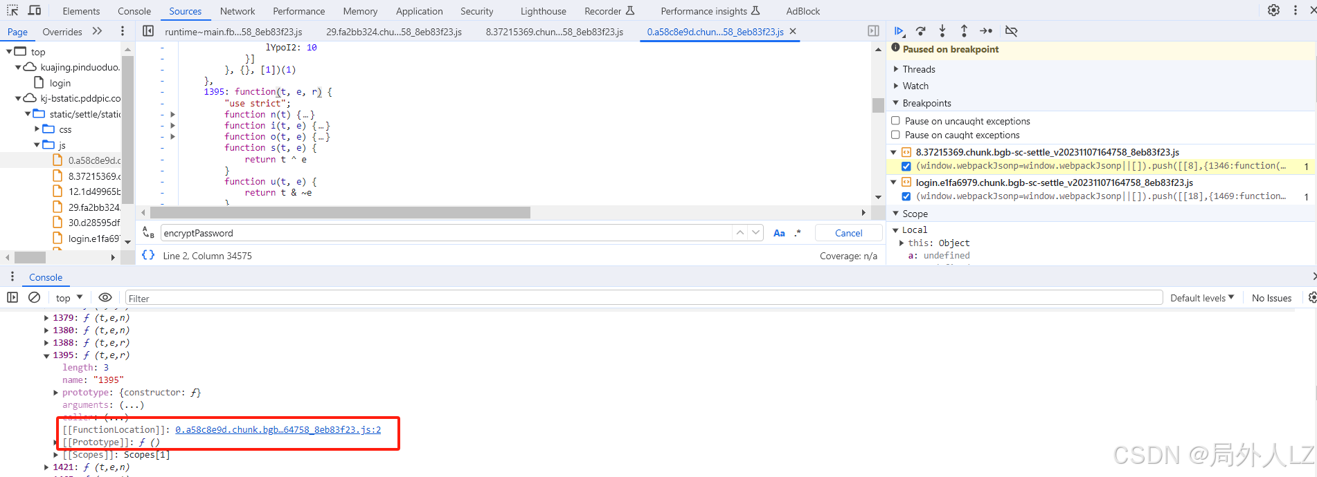This screenshot has height=477, width=1317.
Task: Switch to the Lighthouse tab
Action: [544, 11]
